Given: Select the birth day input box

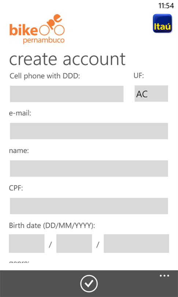Looking at the screenshot, I should (27, 243).
